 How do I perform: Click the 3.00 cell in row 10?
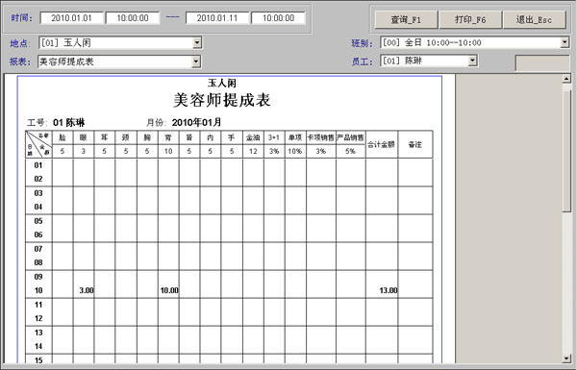87,290
